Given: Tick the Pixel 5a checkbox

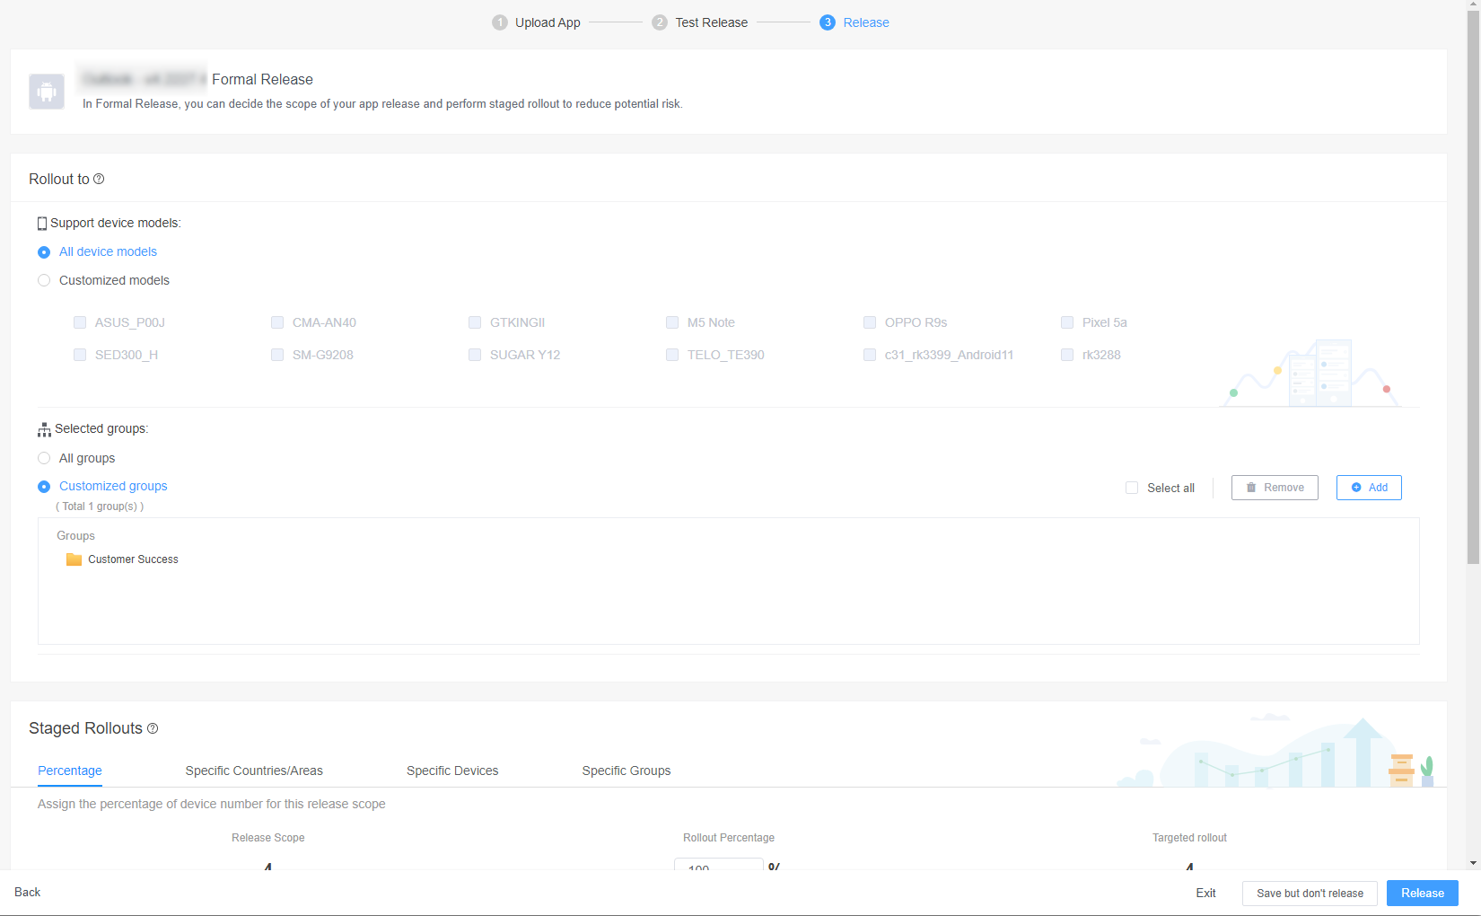Looking at the screenshot, I should pos(1067,322).
